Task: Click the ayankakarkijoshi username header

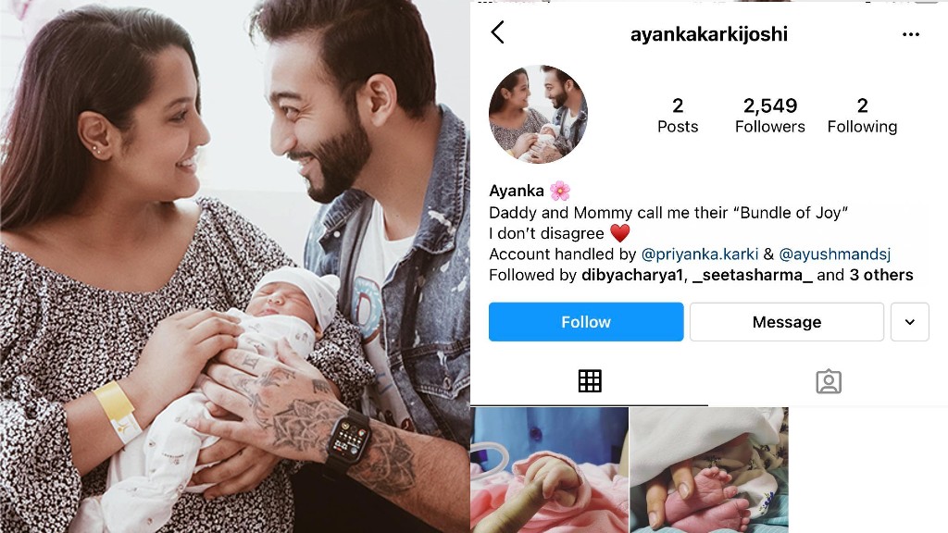Action: point(708,34)
